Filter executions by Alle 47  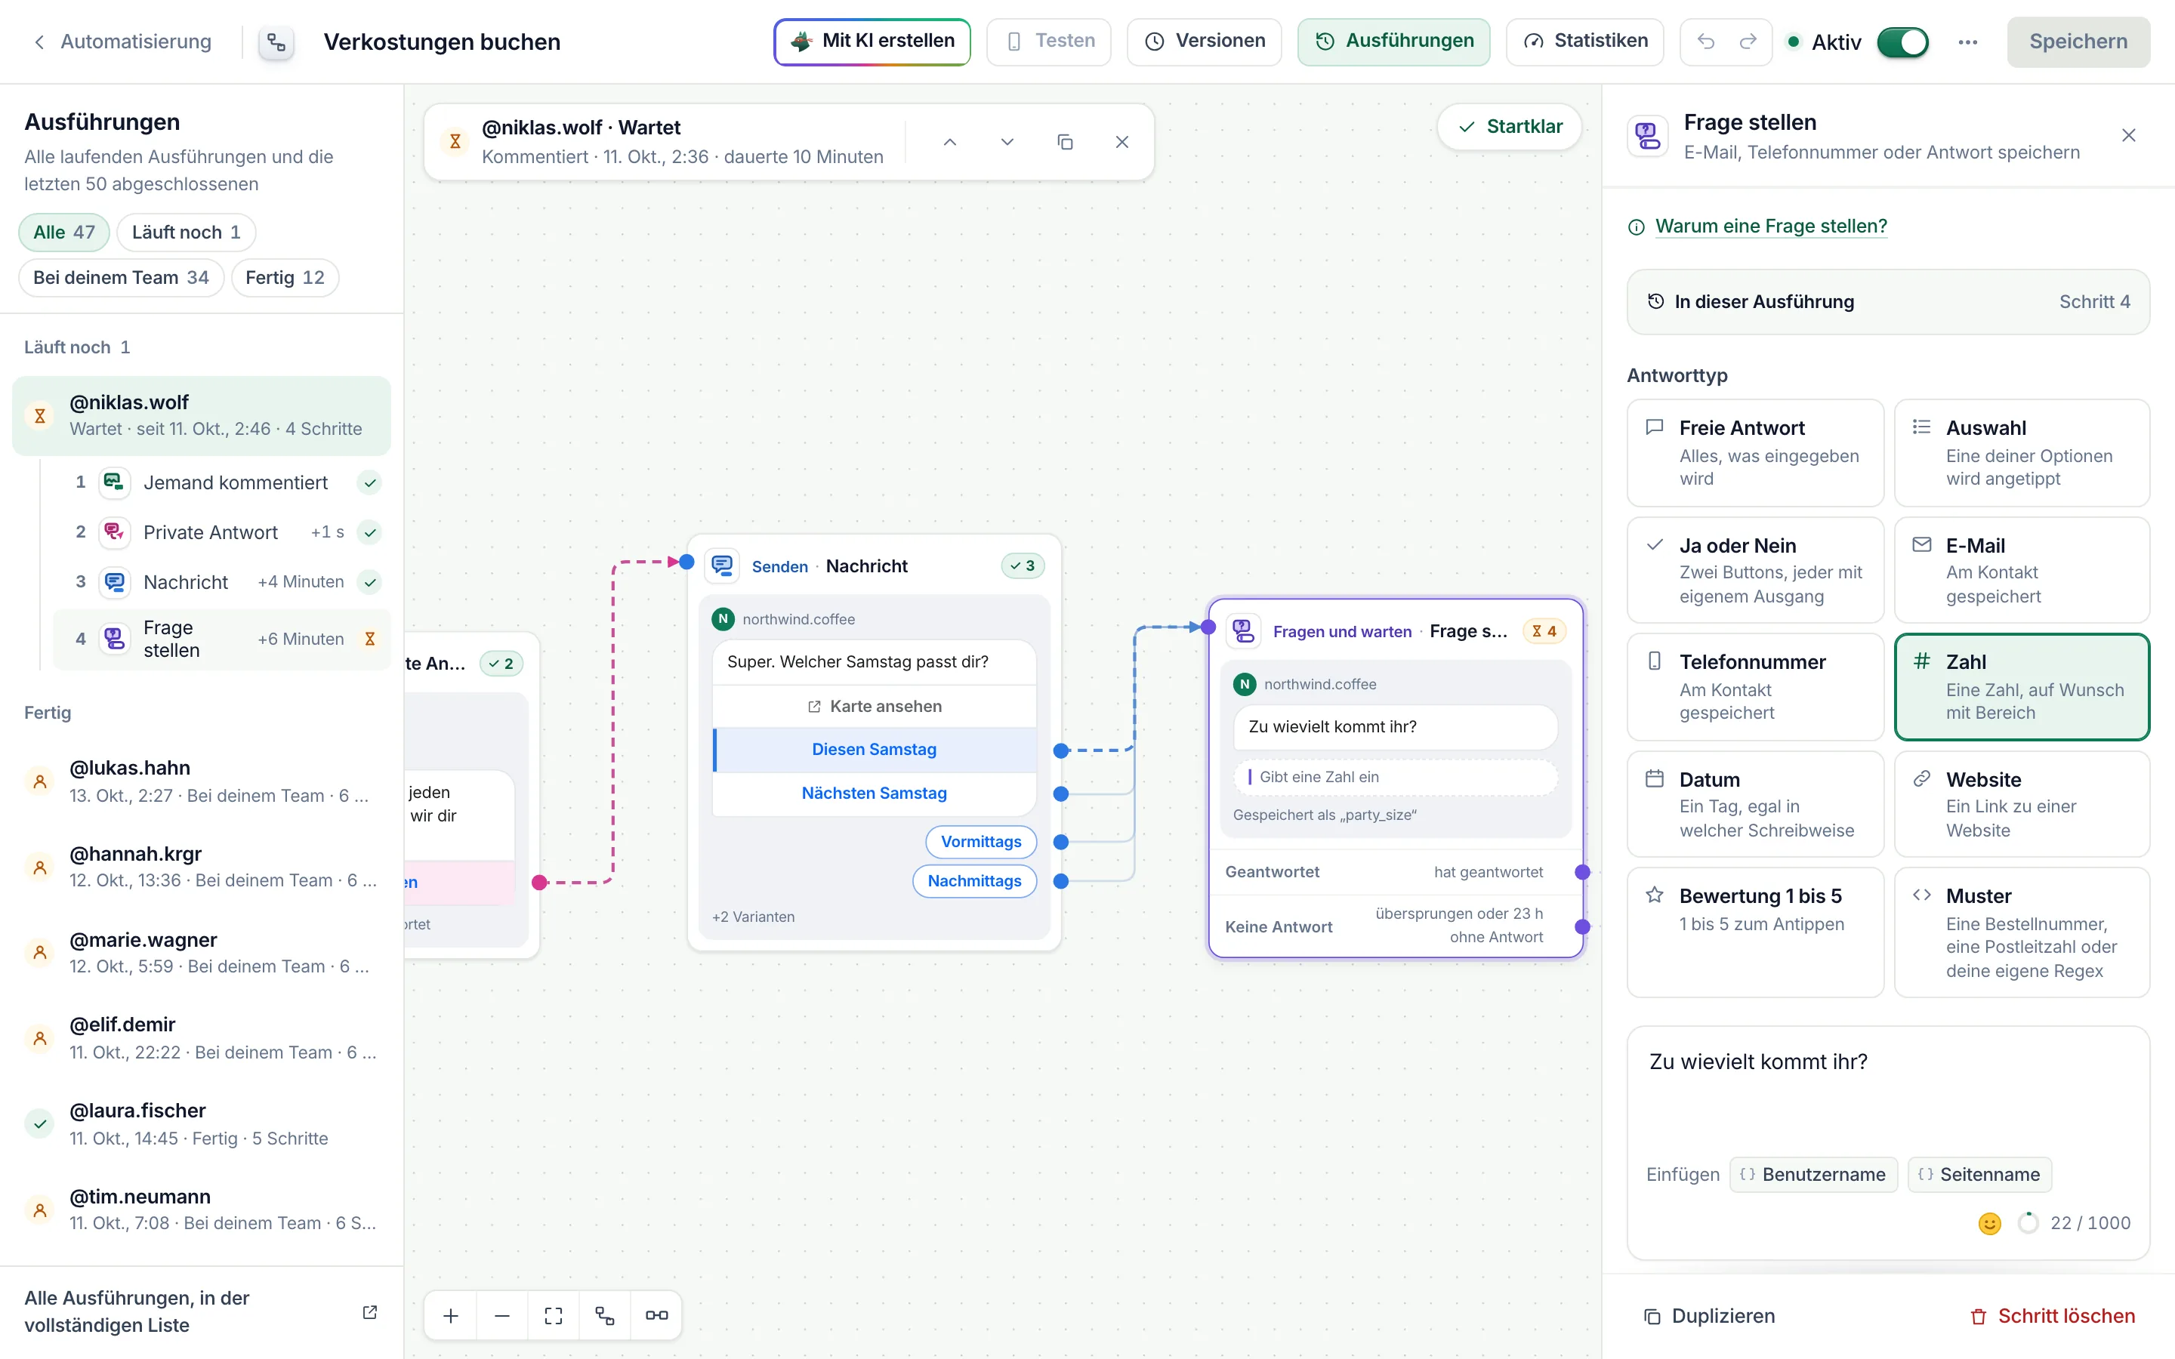63,232
